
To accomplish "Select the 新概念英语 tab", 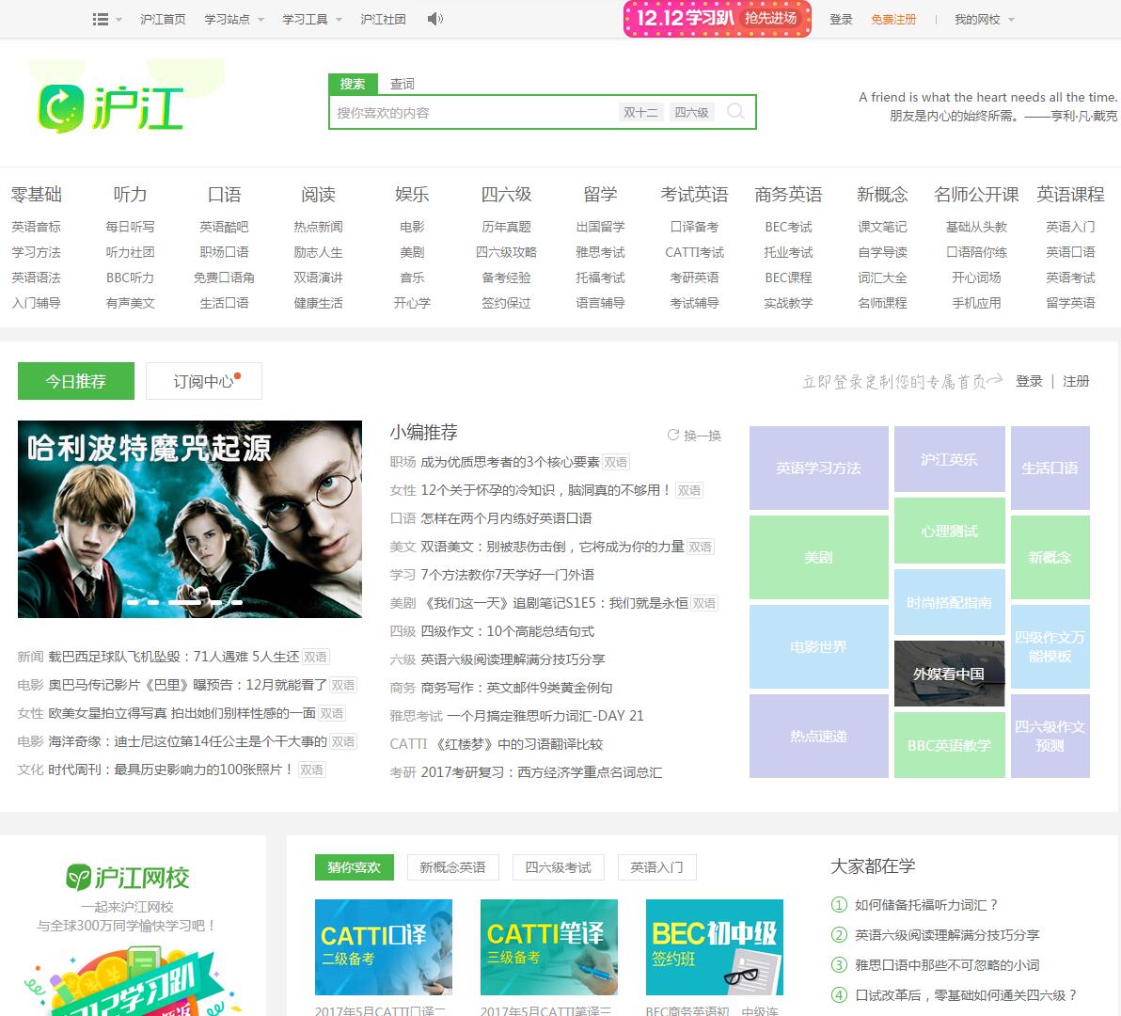I will pos(452,867).
